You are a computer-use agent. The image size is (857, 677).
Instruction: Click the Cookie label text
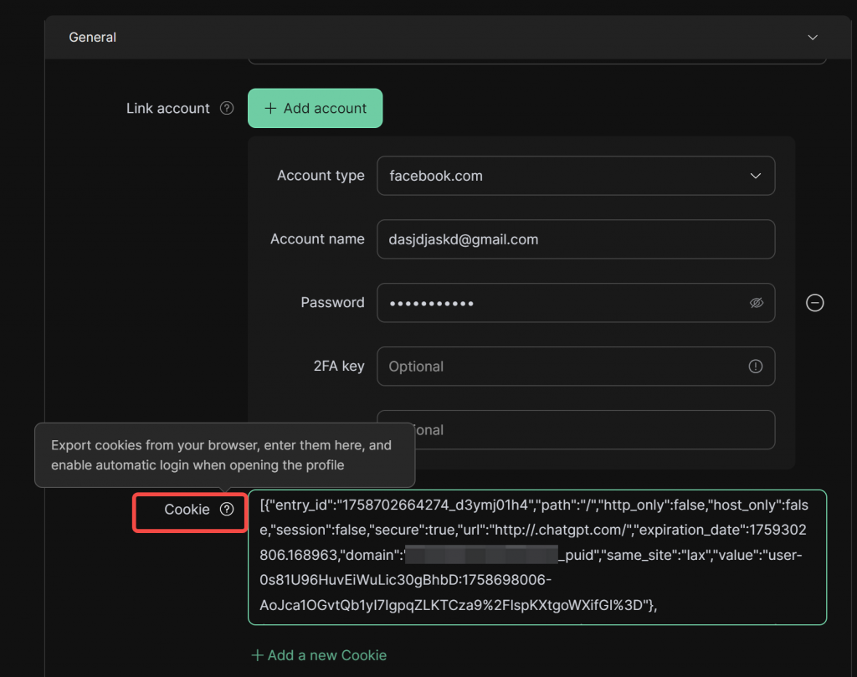coord(187,510)
